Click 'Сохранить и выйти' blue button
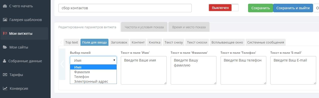The image size is (319, 98). (293, 8)
